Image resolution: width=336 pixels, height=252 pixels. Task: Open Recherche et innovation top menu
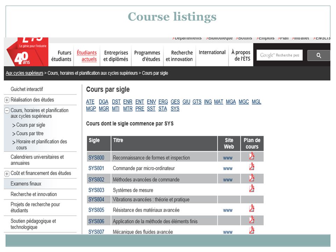(179, 56)
